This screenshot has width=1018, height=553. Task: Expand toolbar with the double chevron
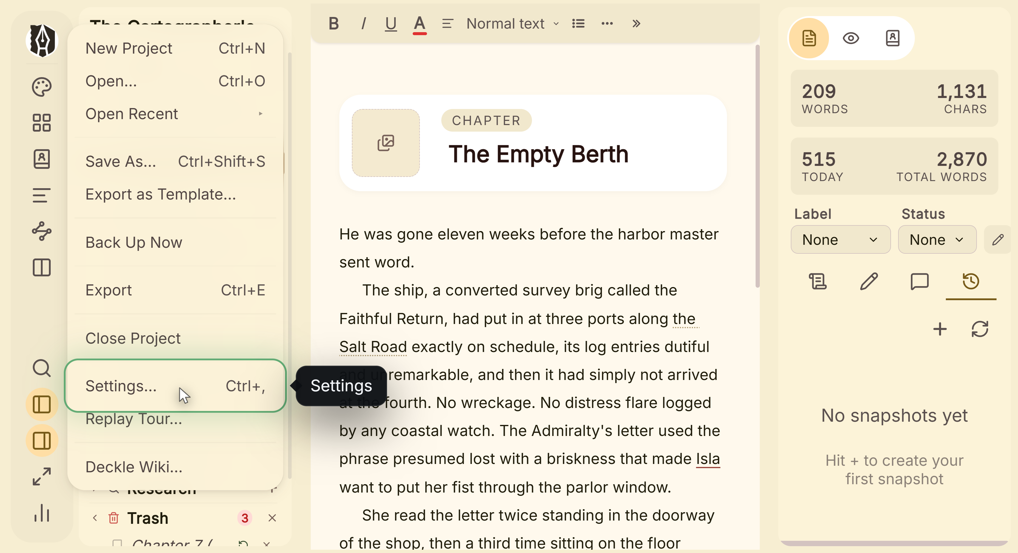[636, 24]
